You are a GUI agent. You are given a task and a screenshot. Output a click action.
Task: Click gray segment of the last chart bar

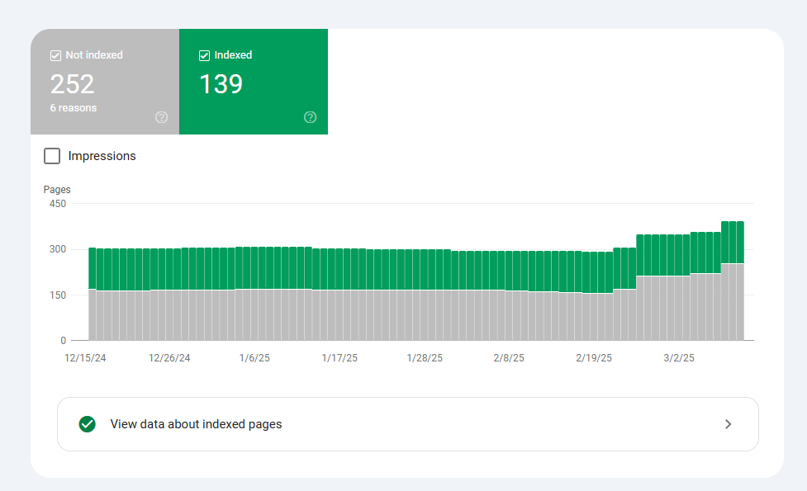coord(740,301)
